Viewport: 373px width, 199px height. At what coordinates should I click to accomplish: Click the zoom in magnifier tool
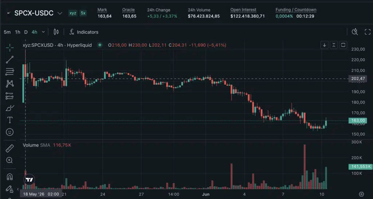click(10, 160)
